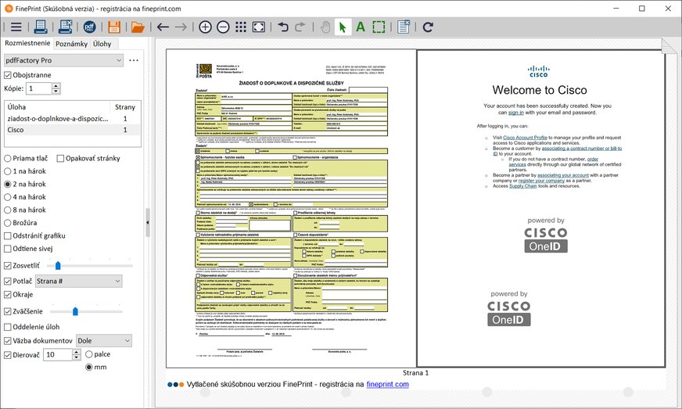The height and width of the screenshot is (409, 682).
Task: Open the fineprint.com registration link
Action: [387, 384]
